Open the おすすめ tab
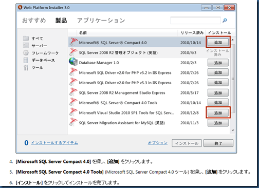259x188 pixels. pyautogui.click(x=34, y=21)
